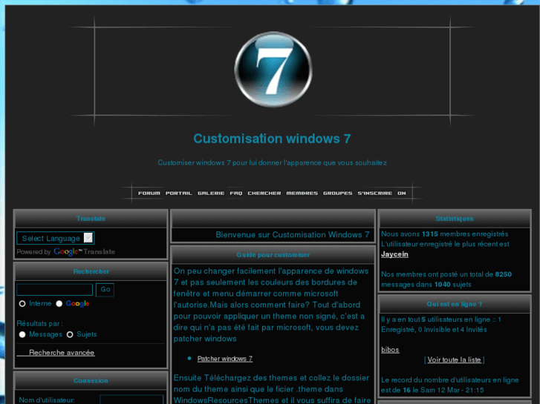Viewport: 540px width, 404px height.
Task: Click Bienvenue sur Customisation Windows 7 text
Action: point(293,235)
